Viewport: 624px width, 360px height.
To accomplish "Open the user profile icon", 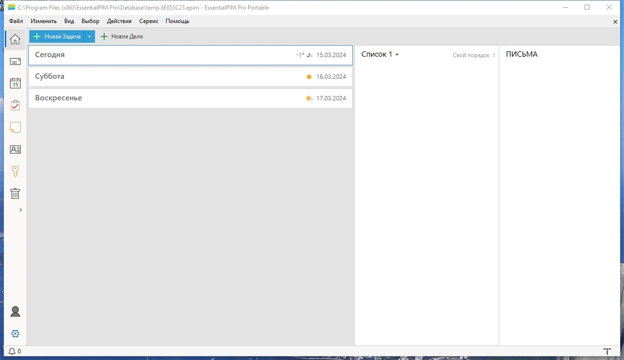I will point(15,312).
